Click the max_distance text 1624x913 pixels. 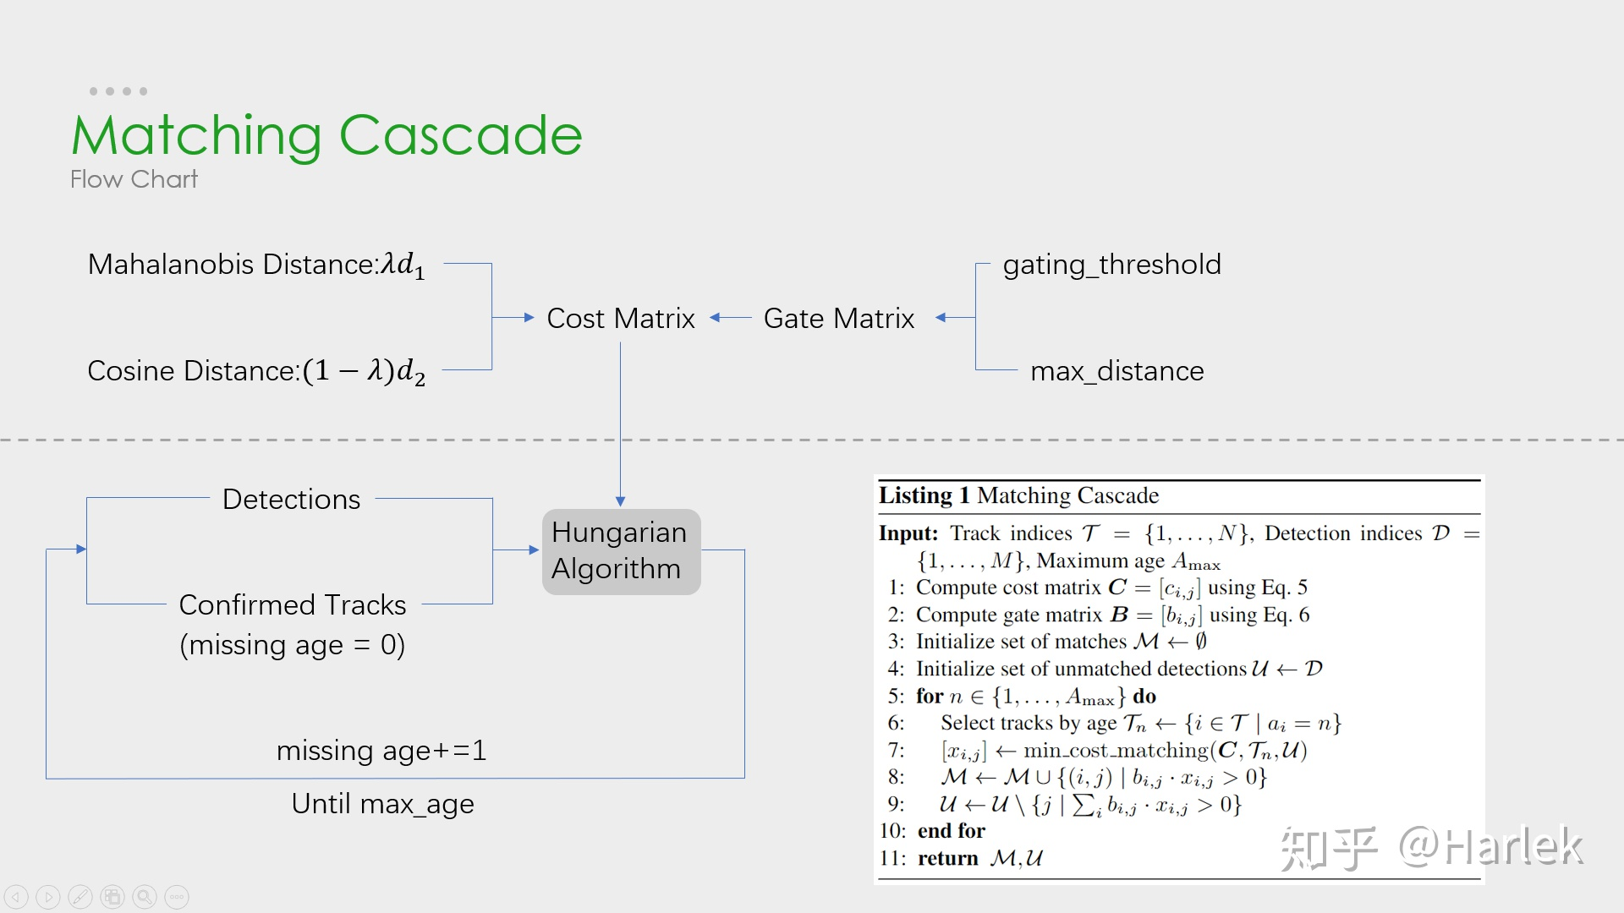1116,371
